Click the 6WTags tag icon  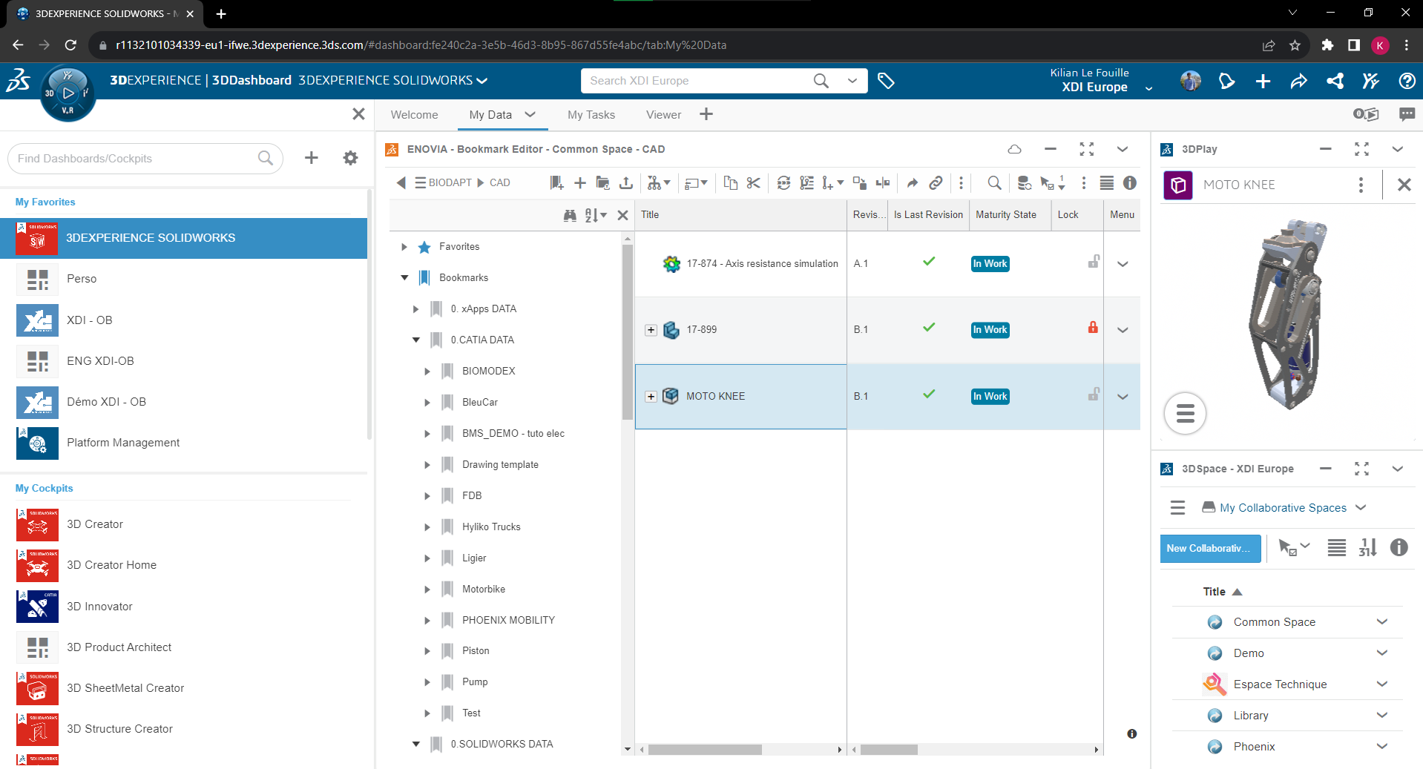pyautogui.click(x=886, y=81)
